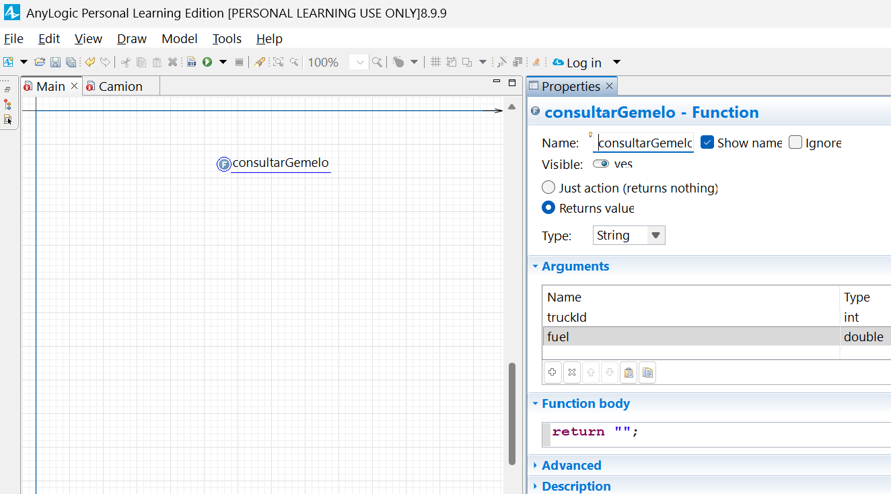This screenshot has width=891, height=494.
Task: Click the Redo arrow icon
Action: [105, 62]
